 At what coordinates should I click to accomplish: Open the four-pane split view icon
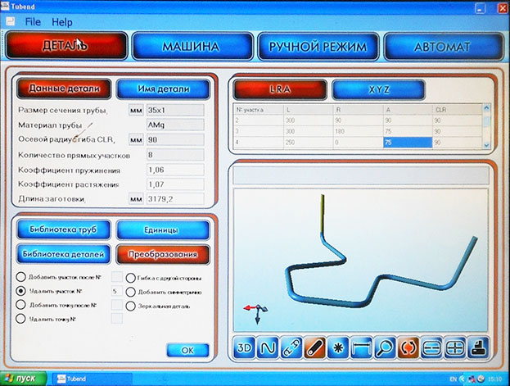click(454, 347)
